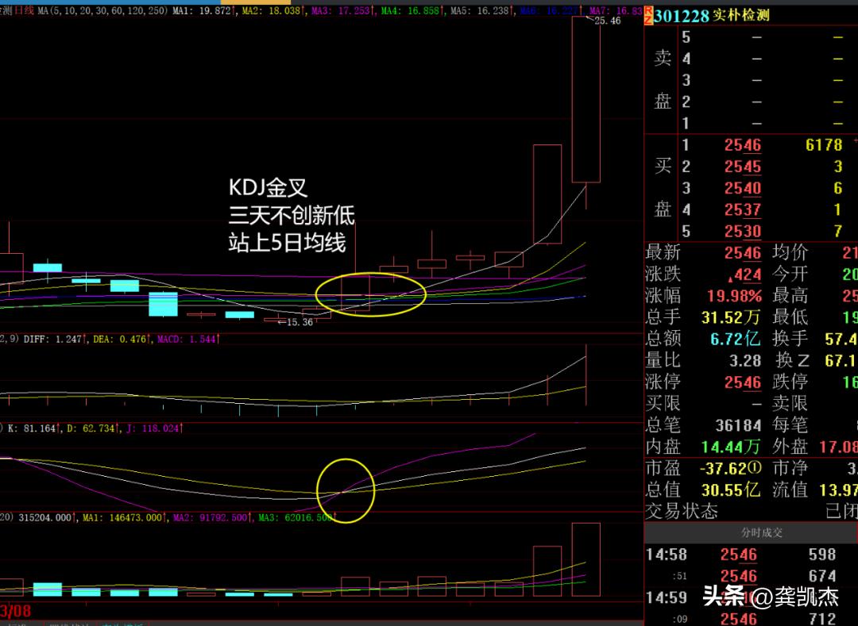Click buy-3 bid price 2540
858x626 pixels.
(x=743, y=188)
